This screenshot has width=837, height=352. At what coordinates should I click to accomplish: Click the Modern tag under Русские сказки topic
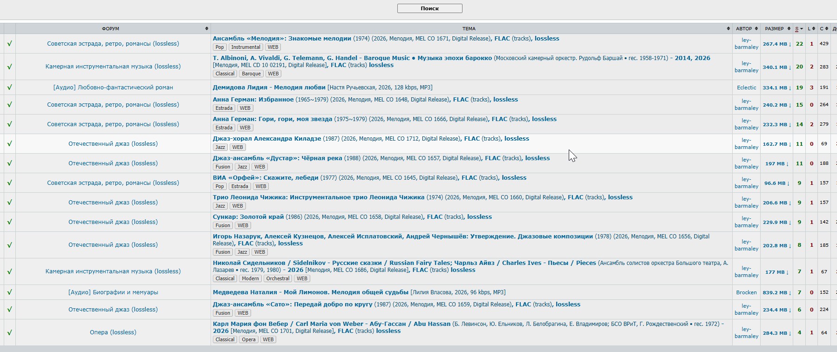tap(250, 278)
